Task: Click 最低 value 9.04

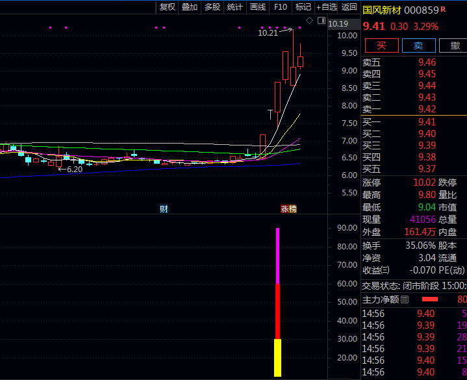Action: (427, 207)
